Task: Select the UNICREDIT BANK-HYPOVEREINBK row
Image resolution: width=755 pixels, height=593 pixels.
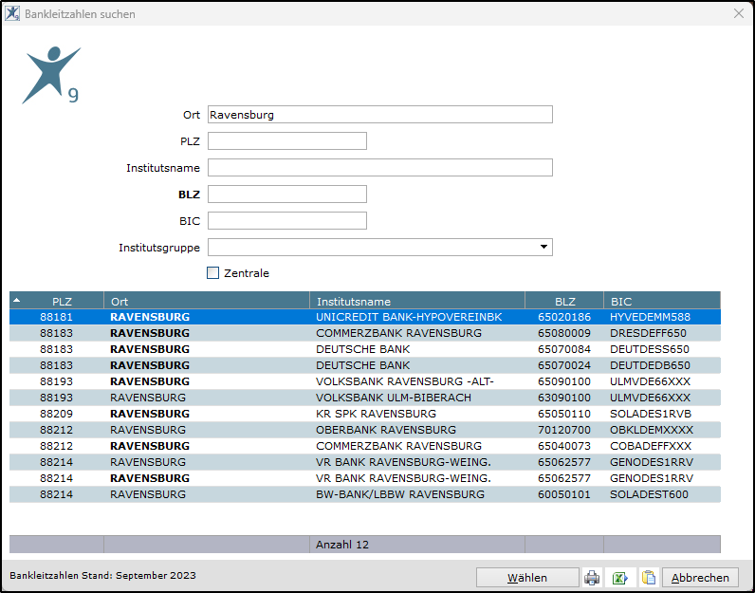Action: (365, 317)
